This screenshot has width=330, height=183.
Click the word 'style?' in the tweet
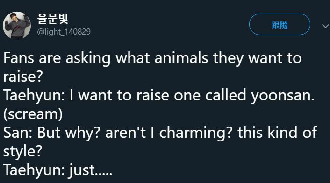point(23,151)
